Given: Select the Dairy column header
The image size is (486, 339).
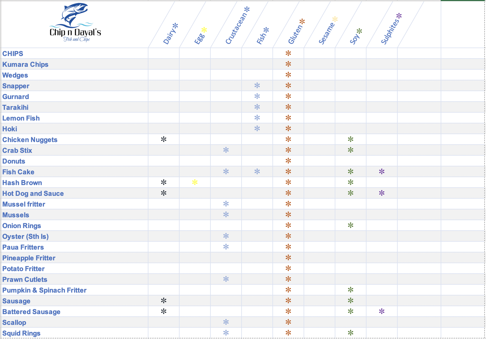Looking at the screenshot, I should coord(170,34).
